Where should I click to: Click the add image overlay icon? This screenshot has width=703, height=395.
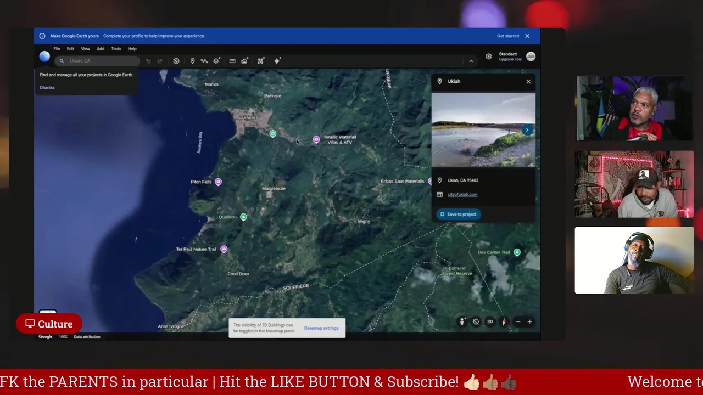(244, 61)
